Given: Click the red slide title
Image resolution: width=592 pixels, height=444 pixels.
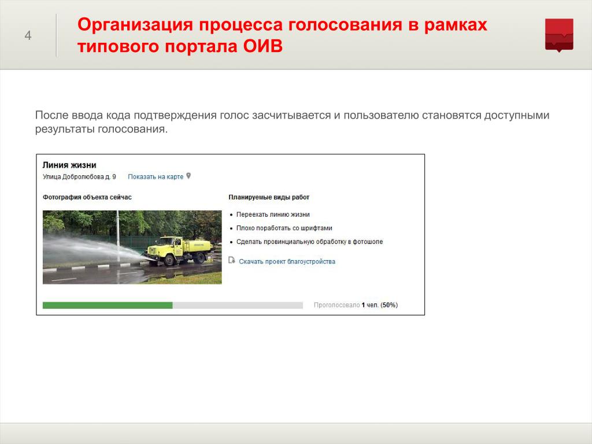Looking at the screenshot, I should 282,35.
